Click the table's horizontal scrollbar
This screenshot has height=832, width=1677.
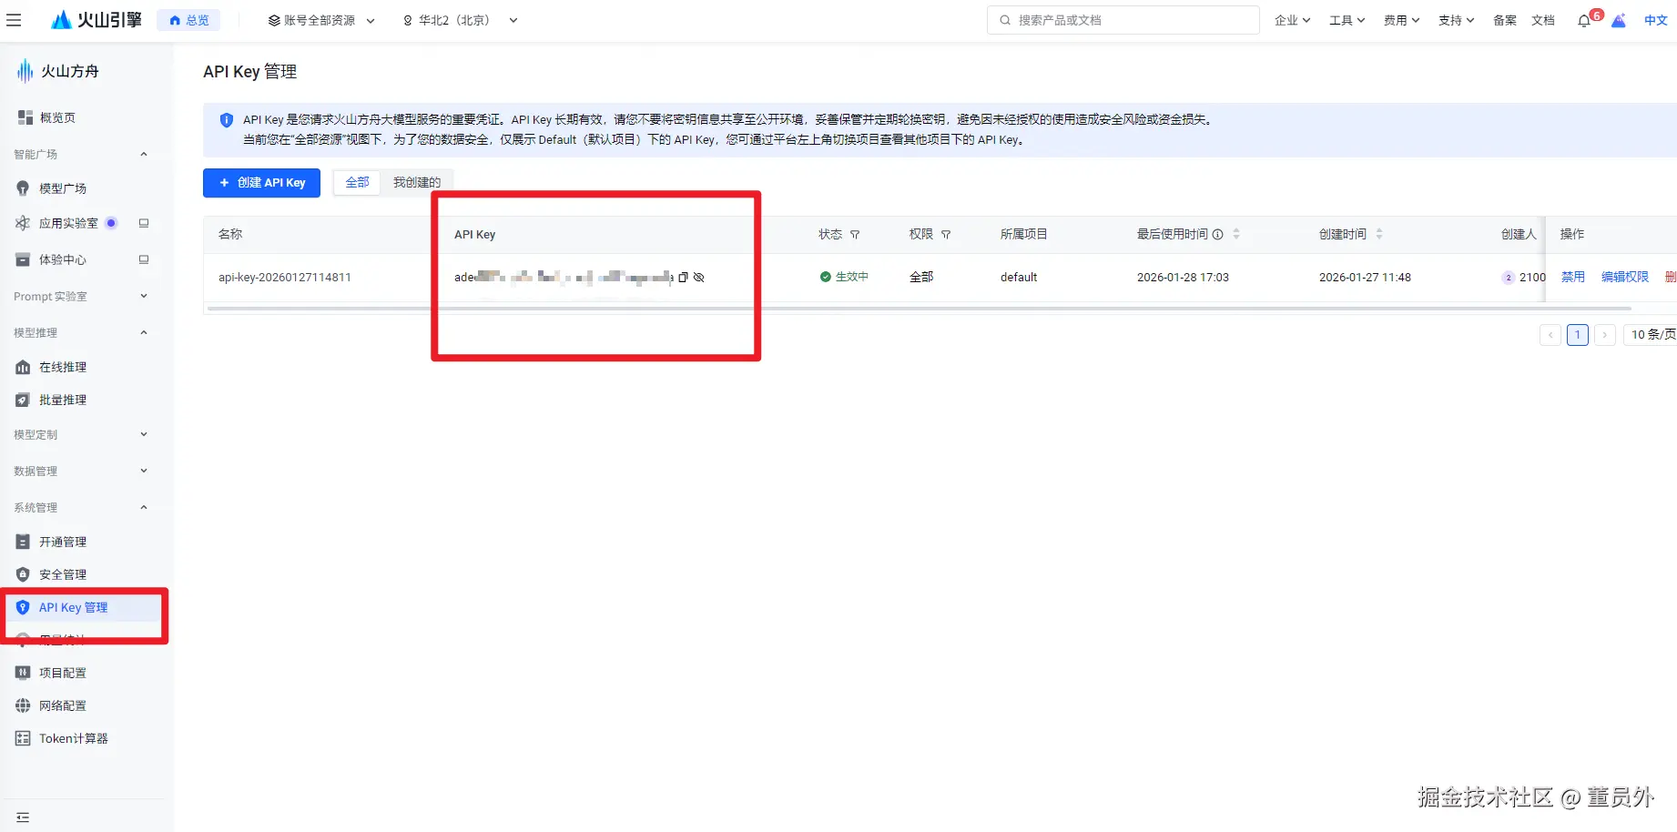pos(920,309)
